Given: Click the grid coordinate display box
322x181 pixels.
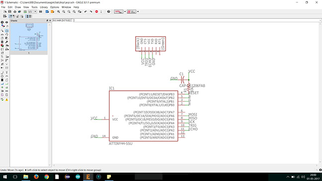Looking at the screenshot, I should (62, 20).
